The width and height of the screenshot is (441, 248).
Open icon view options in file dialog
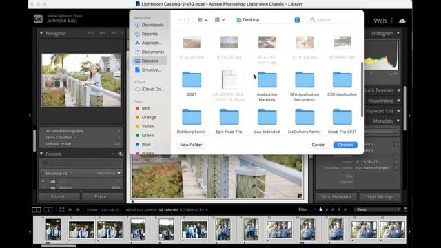tap(203, 20)
